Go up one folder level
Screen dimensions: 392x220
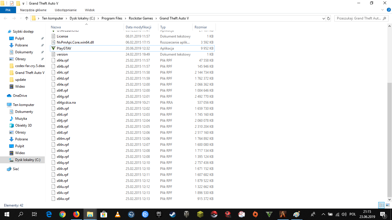click(x=27, y=18)
